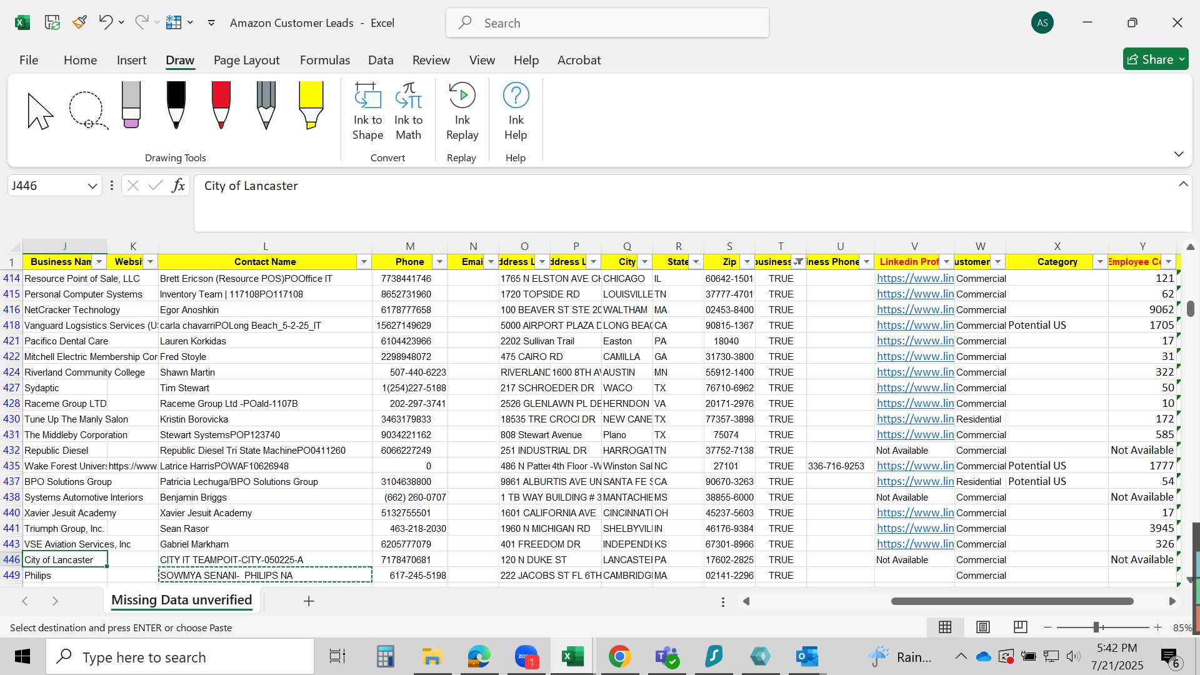Choose the black pen
The image size is (1200, 675).
coord(176,106)
